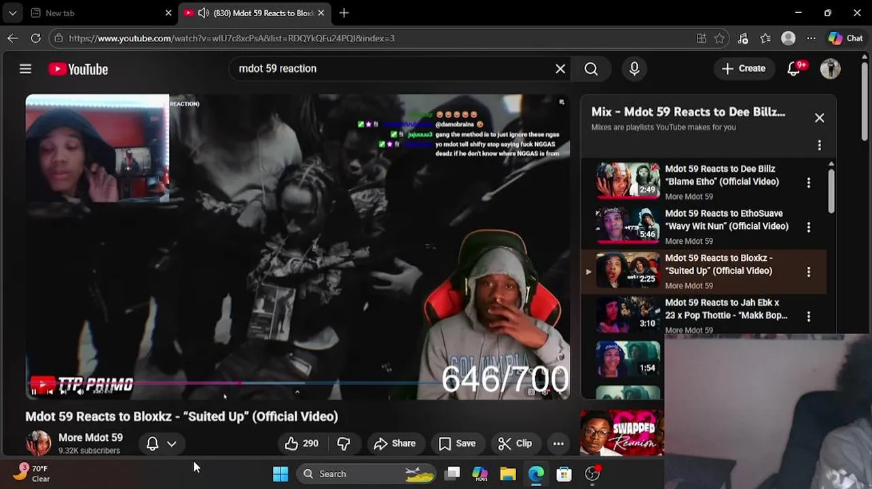Open a new browser tab with plus

click(x=344, y=13)
